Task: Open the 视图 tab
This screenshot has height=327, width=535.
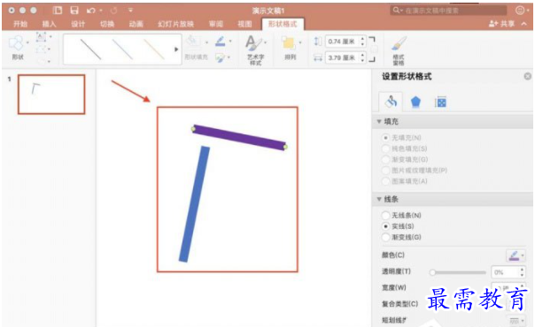Action: (244, 24)
